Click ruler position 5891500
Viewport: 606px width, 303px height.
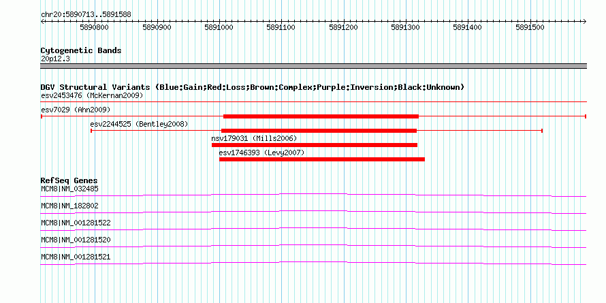530,27
